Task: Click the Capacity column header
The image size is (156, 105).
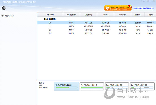Action: coord(88,15)
